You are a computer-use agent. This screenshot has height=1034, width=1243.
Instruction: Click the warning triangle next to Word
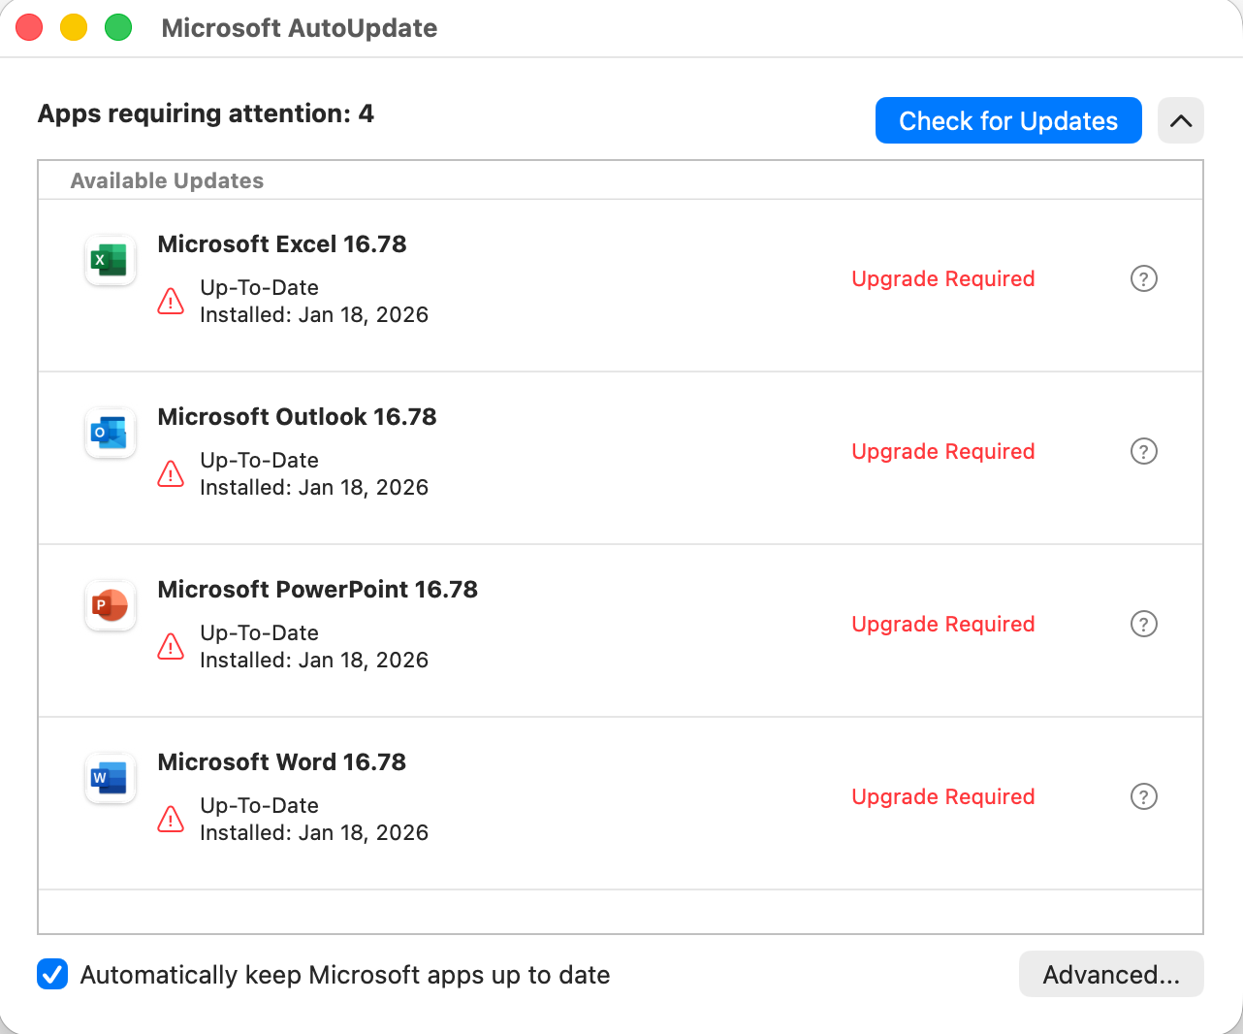click(171, 820)
